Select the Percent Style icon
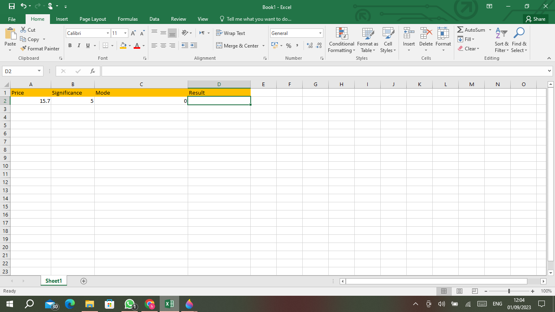The height and width of the screenshot is (312, 555). tap(289, 45)
